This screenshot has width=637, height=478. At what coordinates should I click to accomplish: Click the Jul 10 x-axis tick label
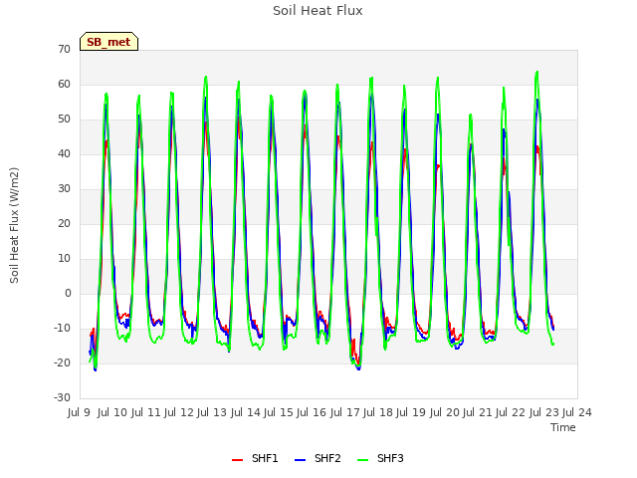pos(111,412)
